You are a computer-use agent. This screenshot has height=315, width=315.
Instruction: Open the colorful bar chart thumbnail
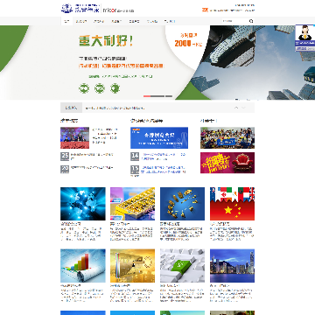click(x=83, y=266)
